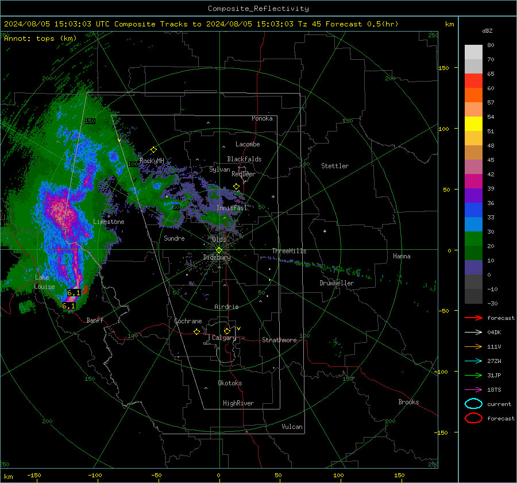The width and height of the screenshot is (517, 483).
Task: Click the HighRiver town label
Action: click(238, 403)
